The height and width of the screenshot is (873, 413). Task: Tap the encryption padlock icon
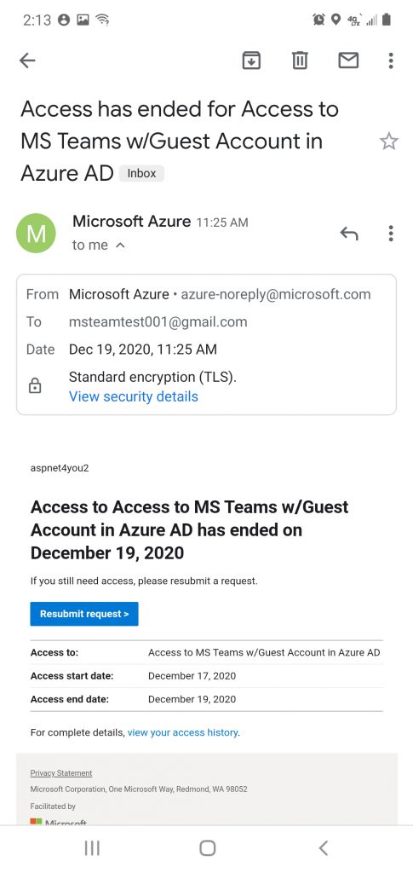point(34,386)
